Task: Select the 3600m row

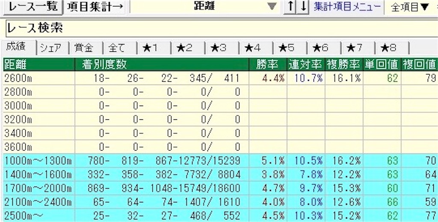Action: 221,147
